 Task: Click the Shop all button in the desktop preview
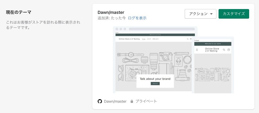(x=155, y=83)
